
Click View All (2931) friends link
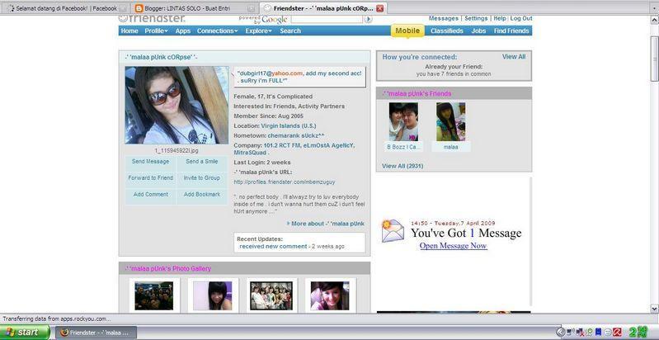click(x=402, y=166)
